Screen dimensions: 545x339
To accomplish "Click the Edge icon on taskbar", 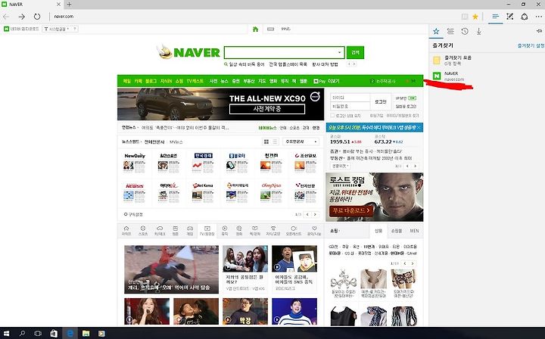I will 70,334.
